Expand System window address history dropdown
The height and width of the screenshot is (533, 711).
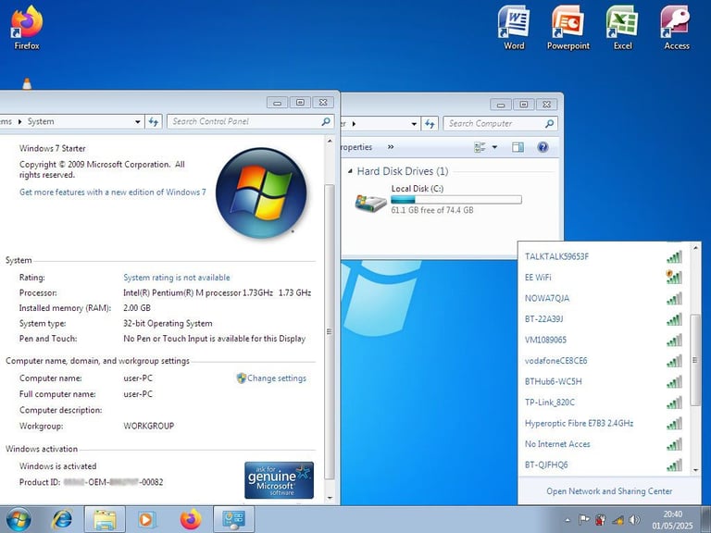pyautogui.click(x=137, y=121)
